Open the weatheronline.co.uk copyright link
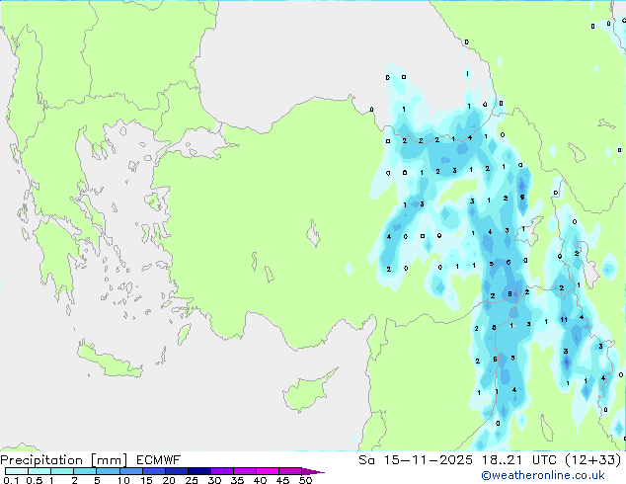 click(543, 475)
